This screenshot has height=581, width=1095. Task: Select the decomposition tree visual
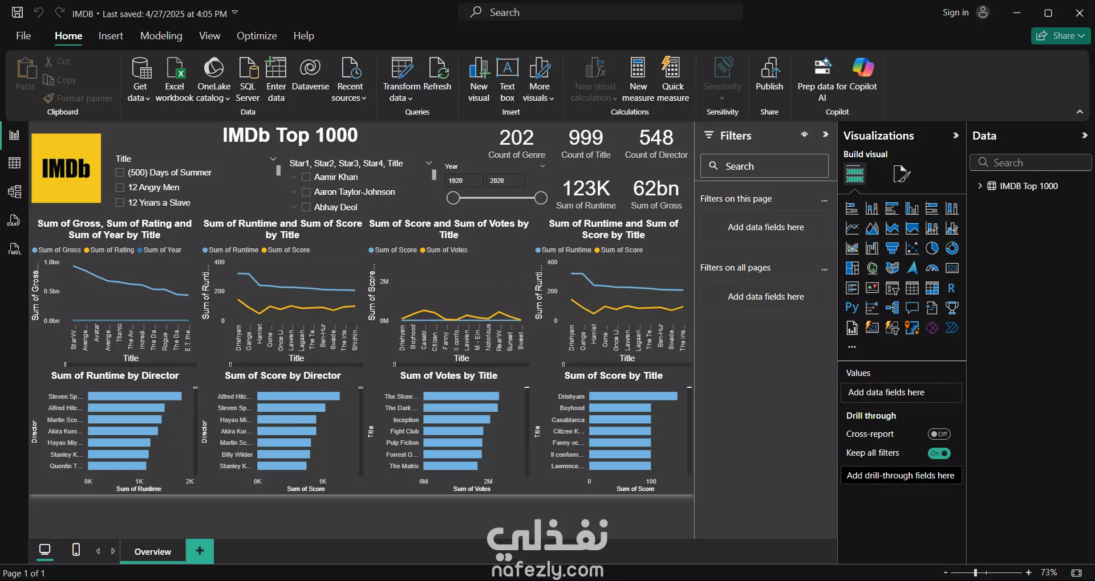tap(892, 308)
